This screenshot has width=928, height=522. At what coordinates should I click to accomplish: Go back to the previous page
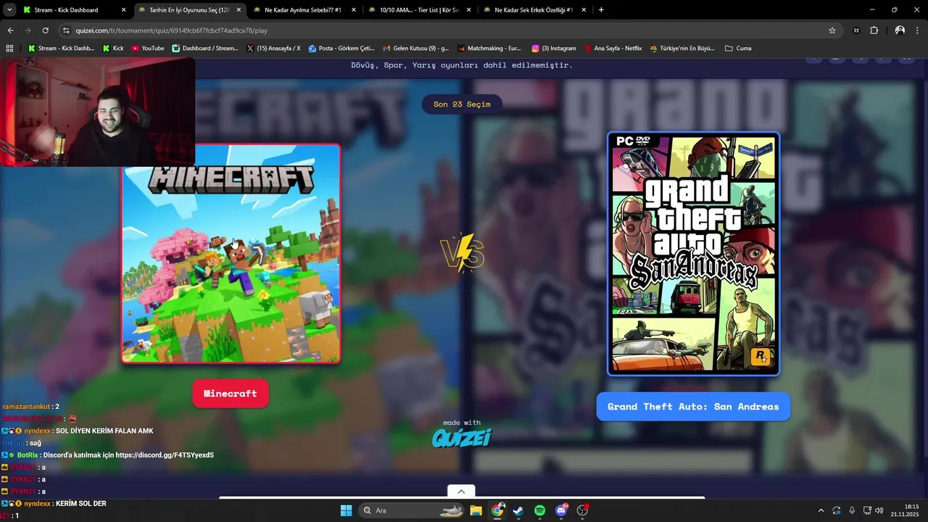point(10,30)
